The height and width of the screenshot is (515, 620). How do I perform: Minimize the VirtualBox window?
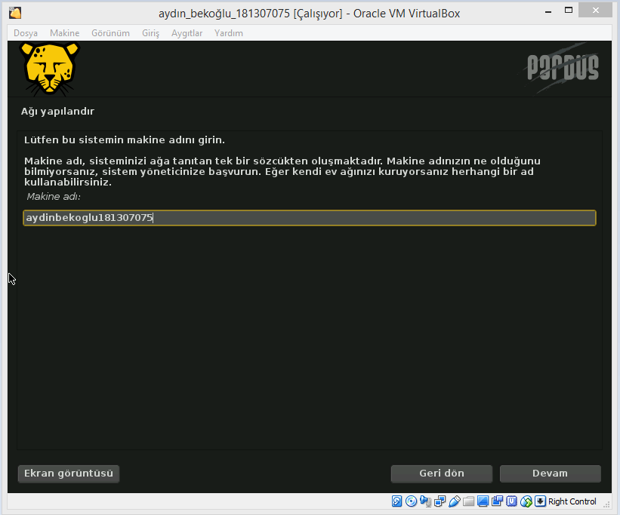[x=548, y=11]
